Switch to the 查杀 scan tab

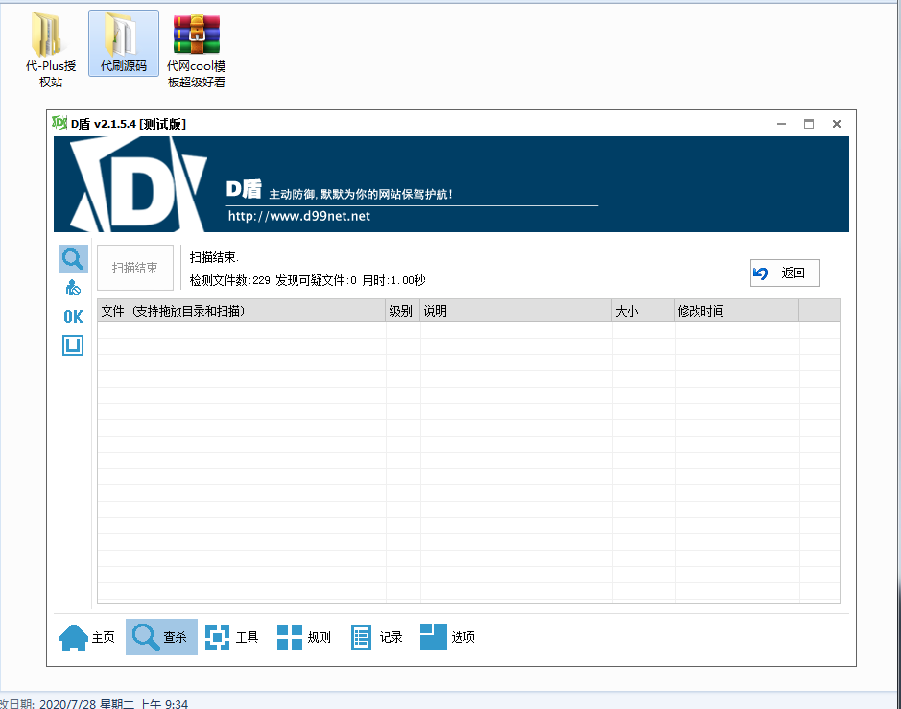click(x=160, y=636)
